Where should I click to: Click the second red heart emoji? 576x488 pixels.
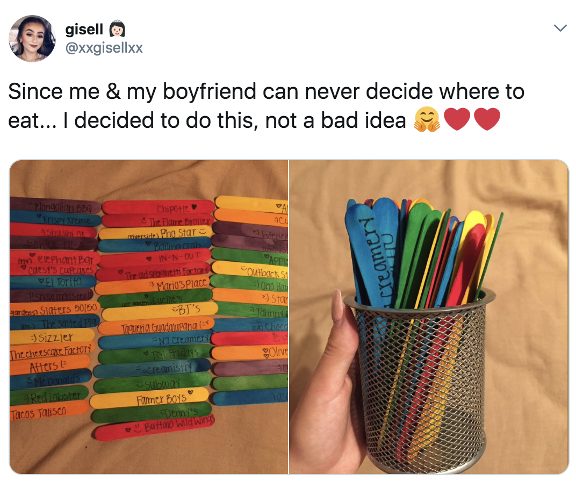(487, 119)
